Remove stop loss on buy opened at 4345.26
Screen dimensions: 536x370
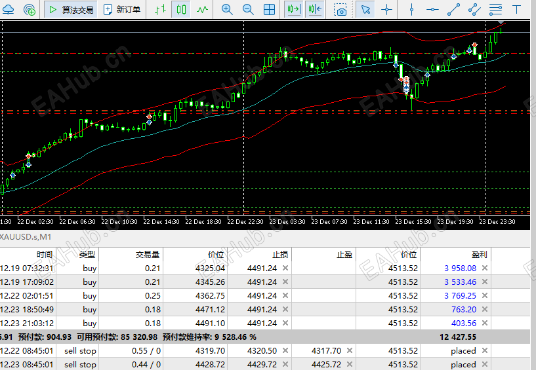coord(285,282)
